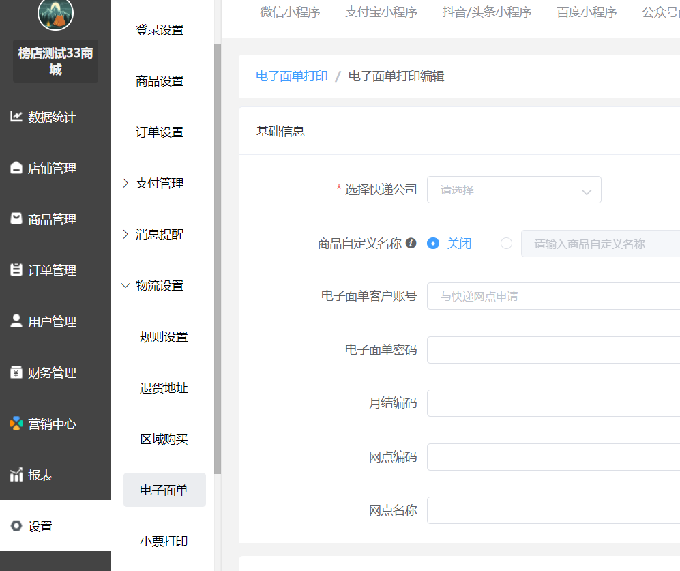Click the 用户管理 person icon
680x571 pixels.
(16, 321)
